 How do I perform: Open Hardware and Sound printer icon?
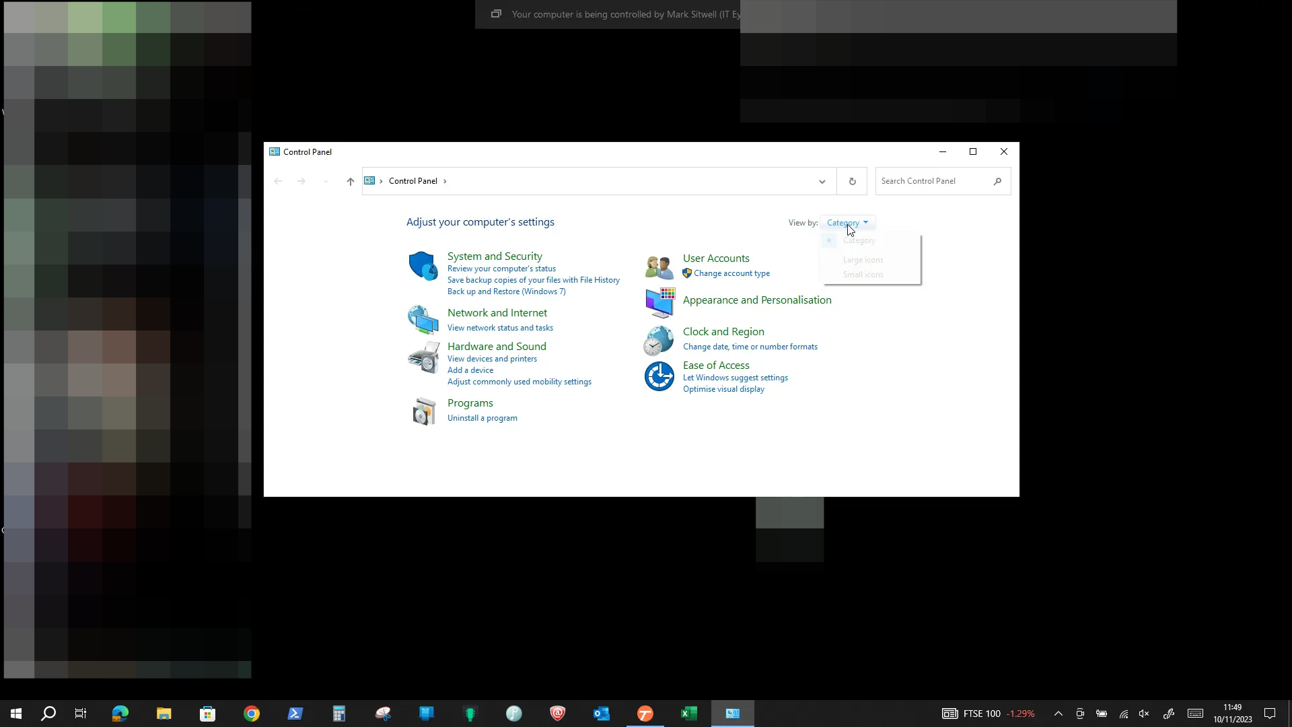[x=423, y=357]
